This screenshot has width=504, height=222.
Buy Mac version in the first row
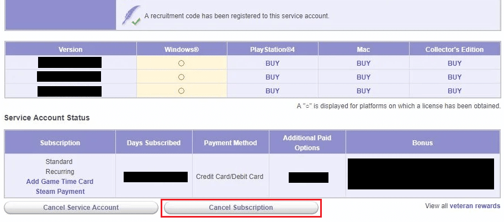(364, 64)
